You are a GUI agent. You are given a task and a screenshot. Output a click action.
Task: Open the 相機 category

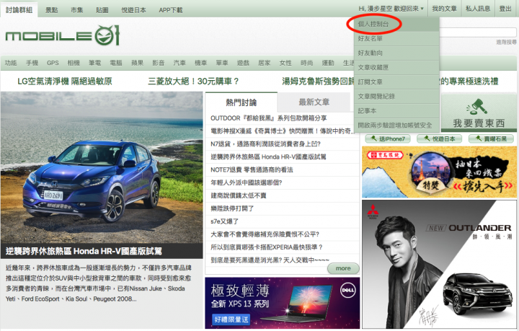pyautogui.click(x=74, y=63)
